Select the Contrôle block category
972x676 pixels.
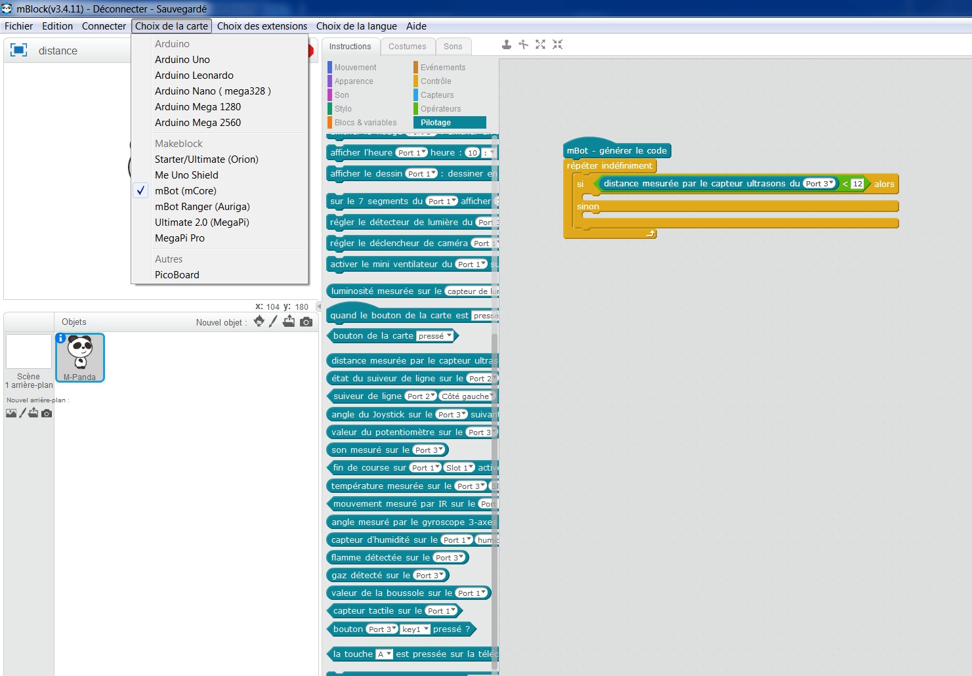[x=436, y=81]
